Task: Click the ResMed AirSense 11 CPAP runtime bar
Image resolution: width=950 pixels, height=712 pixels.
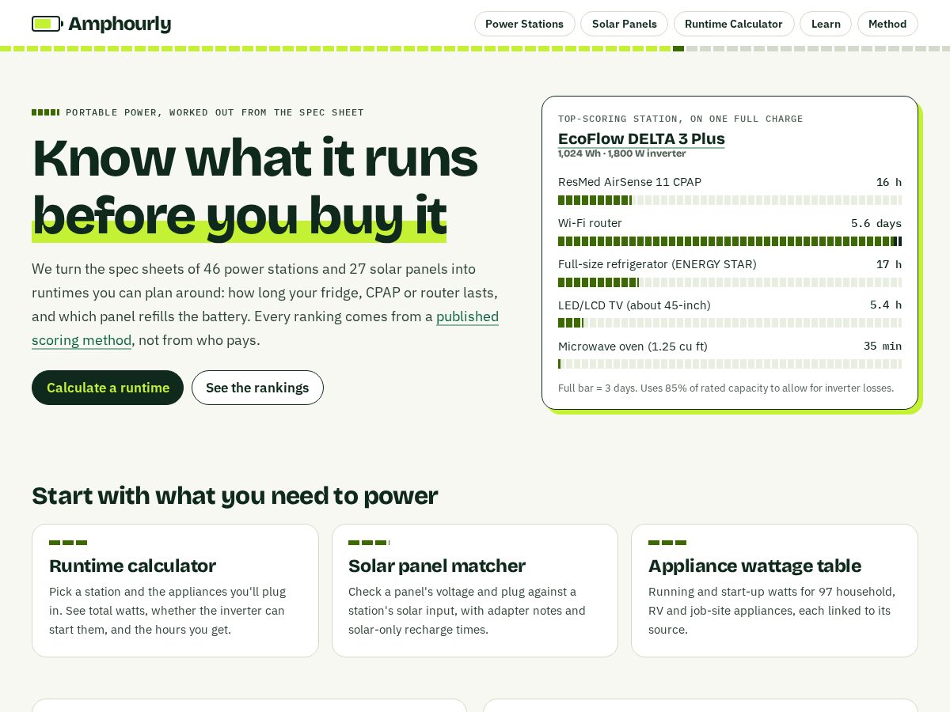Action: 730,200
